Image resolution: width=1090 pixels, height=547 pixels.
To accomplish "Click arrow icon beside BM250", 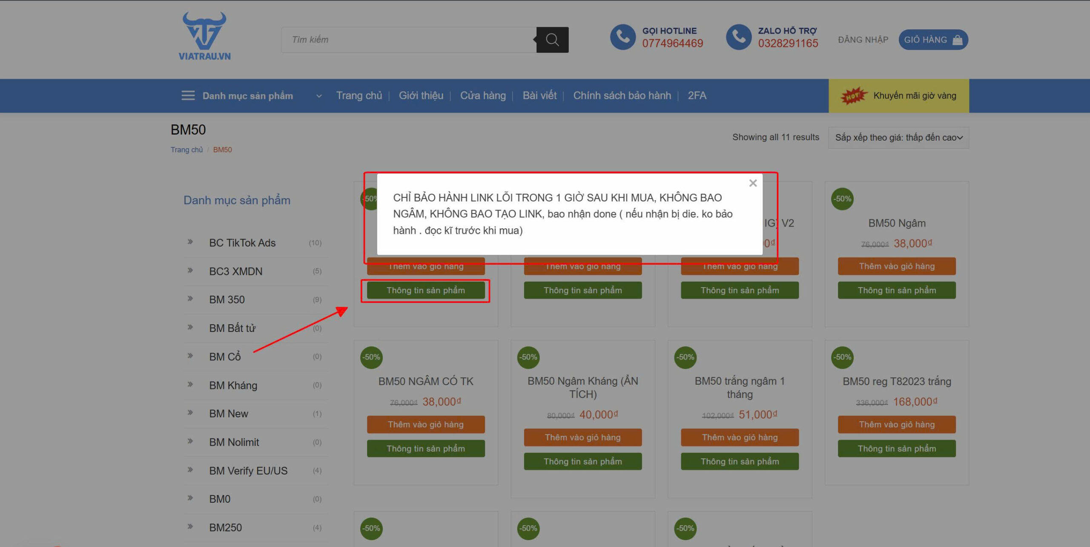I will pyautogui.click(x=190, y=526).
